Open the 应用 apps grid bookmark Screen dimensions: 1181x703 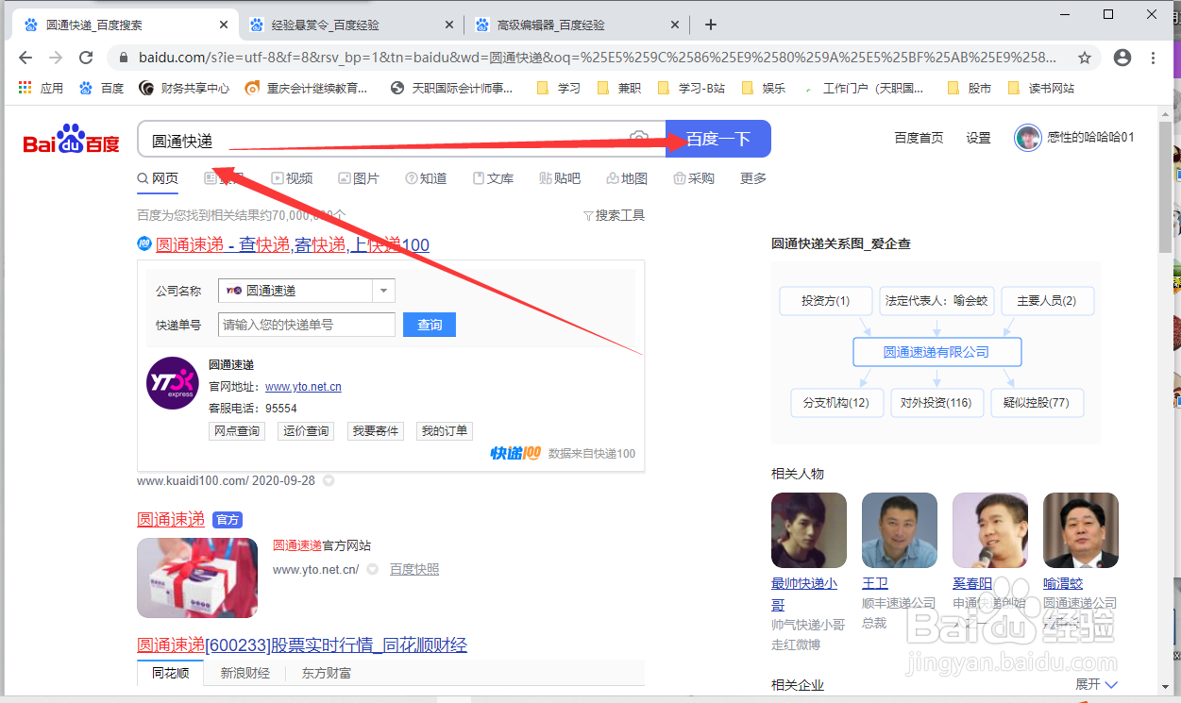(x=41, y=88)
